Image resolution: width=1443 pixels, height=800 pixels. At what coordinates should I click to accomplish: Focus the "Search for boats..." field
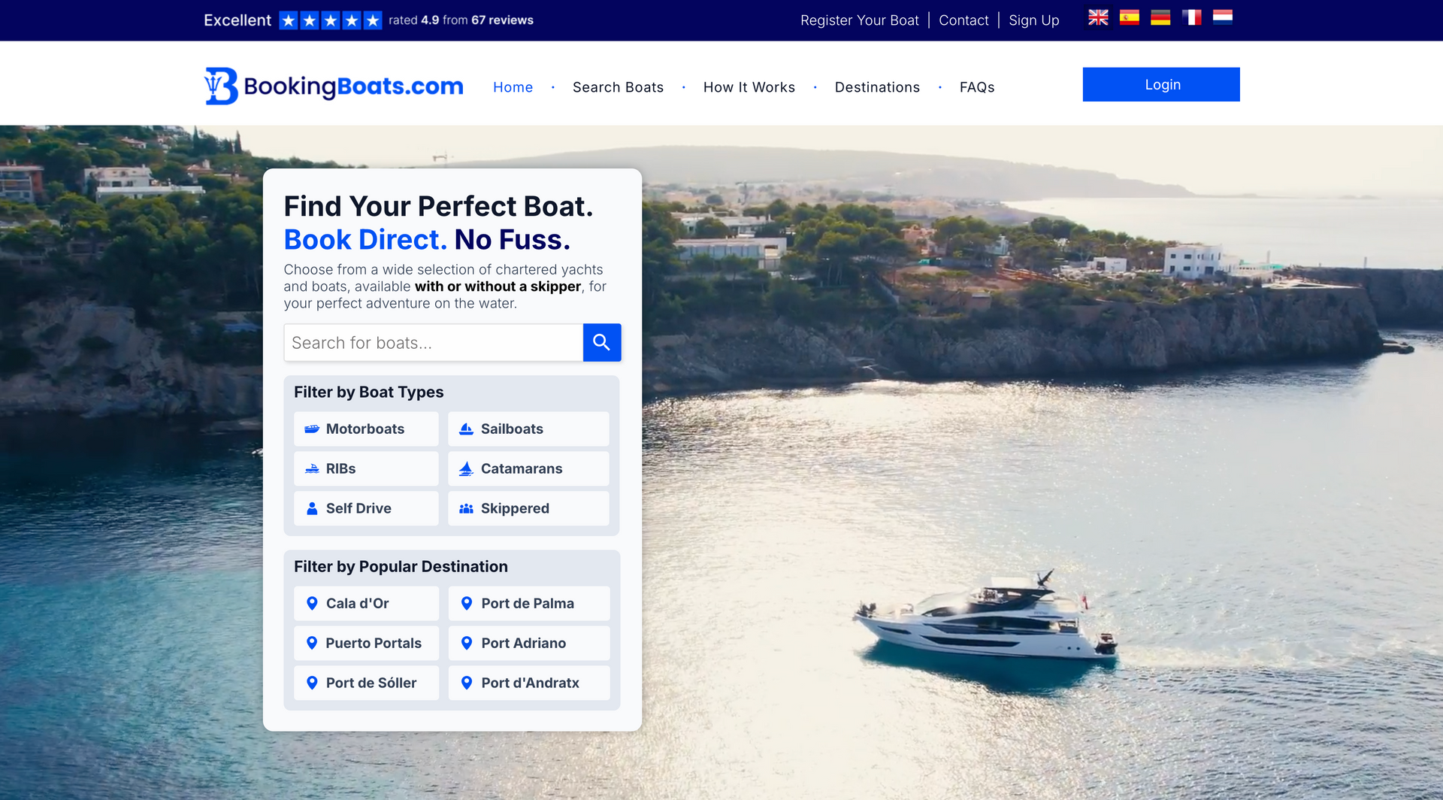434,343
